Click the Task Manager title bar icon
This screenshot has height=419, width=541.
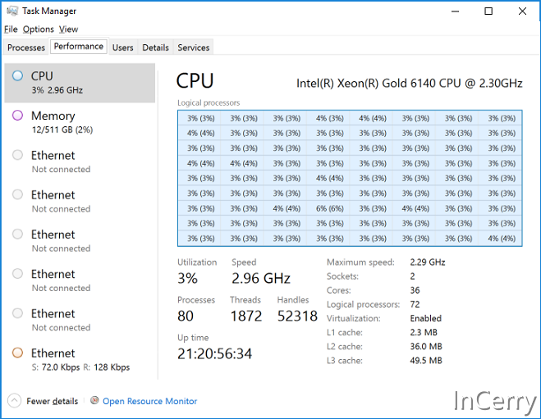pos(11,11)
